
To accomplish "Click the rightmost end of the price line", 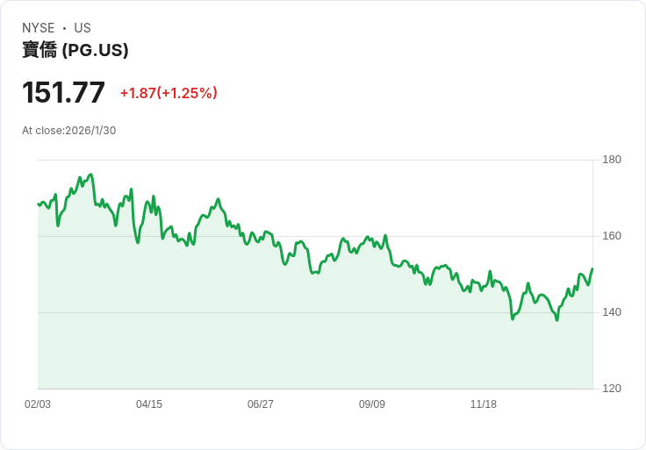I will [x=592, y=269].
